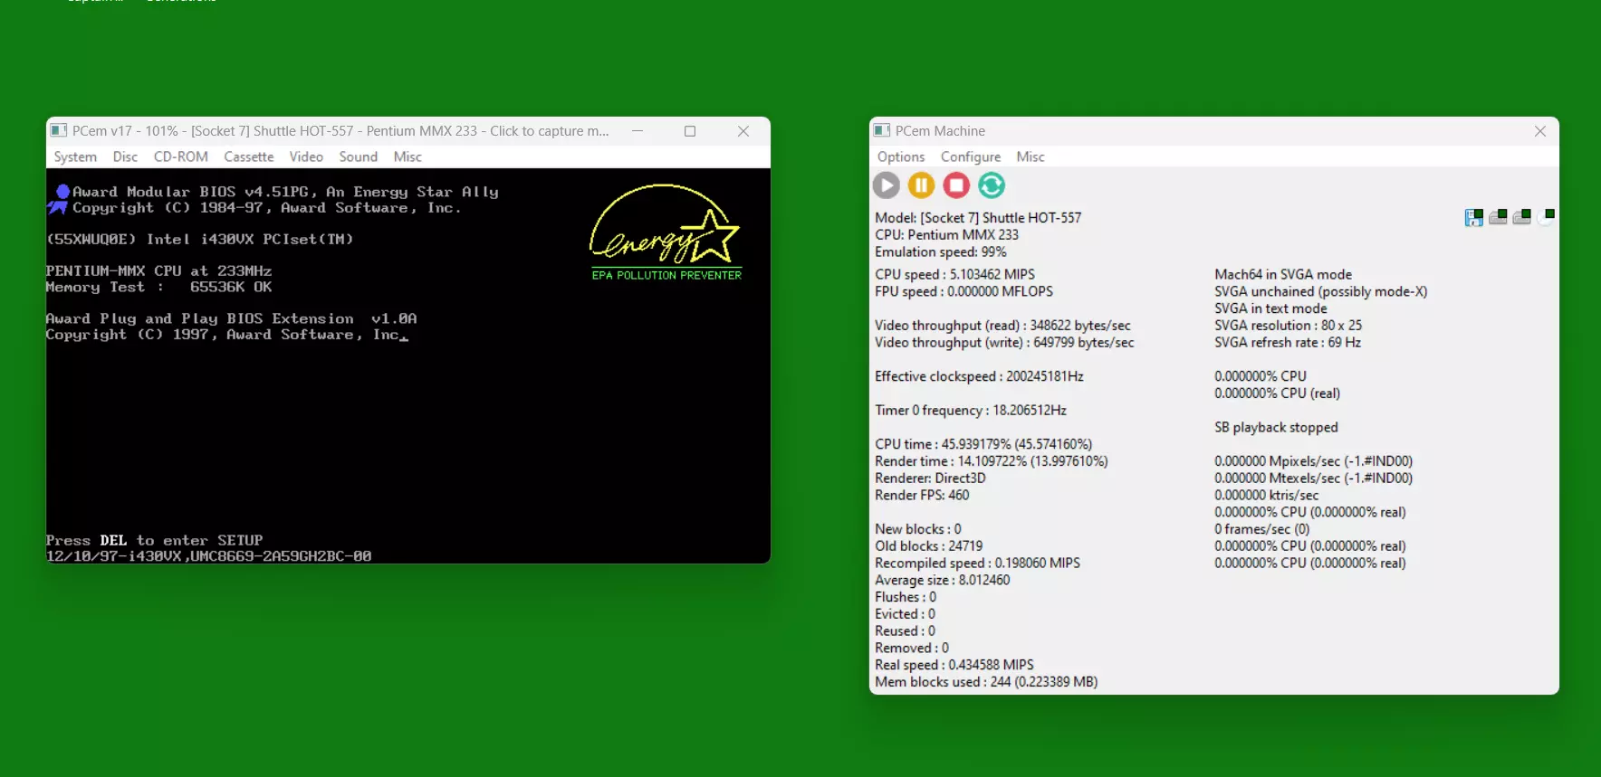This screenshot has height=777, width=1601.
Task: Click the 'CPU: Pentium MMX 233' line
Action: 946,234
